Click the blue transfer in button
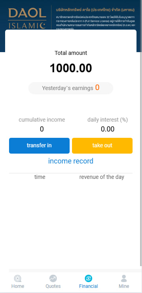 pyautogui.click(x=39, y=146)
